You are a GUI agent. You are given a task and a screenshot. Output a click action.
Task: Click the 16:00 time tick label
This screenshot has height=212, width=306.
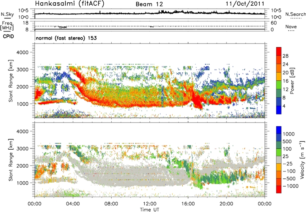point(188,204)
